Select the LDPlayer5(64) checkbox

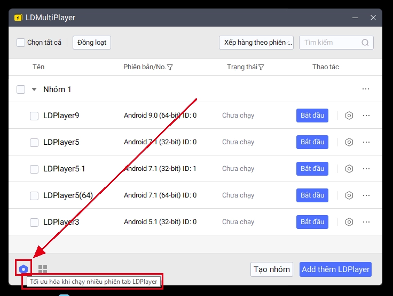click(34, 195)
